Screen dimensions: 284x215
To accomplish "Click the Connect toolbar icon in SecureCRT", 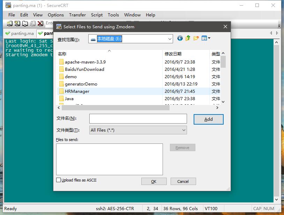I will pyautogui.click(x=9, y=23).
